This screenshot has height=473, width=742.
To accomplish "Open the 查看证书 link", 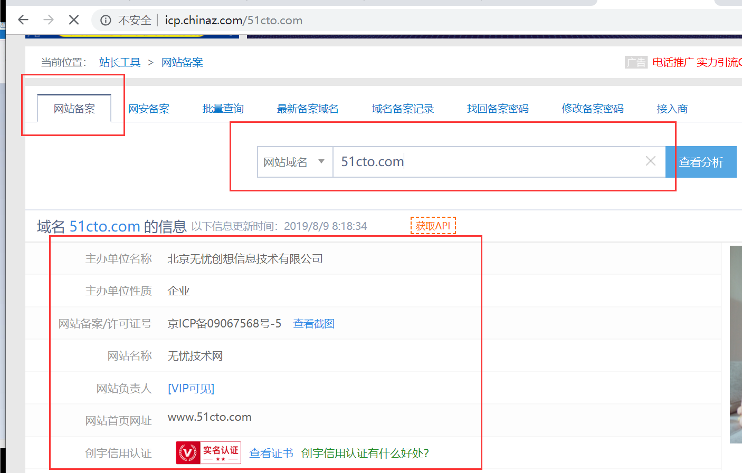I will pos(271,453).
